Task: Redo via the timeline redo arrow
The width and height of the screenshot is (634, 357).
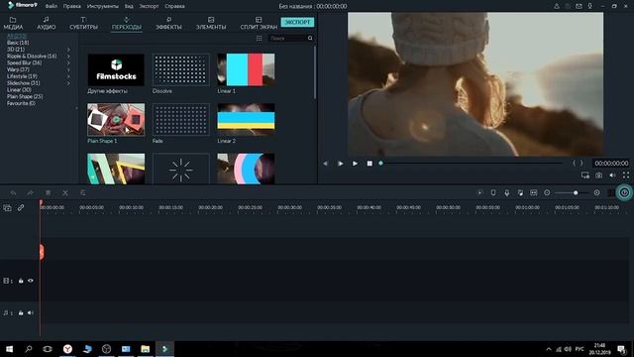Action: (31, 193)
